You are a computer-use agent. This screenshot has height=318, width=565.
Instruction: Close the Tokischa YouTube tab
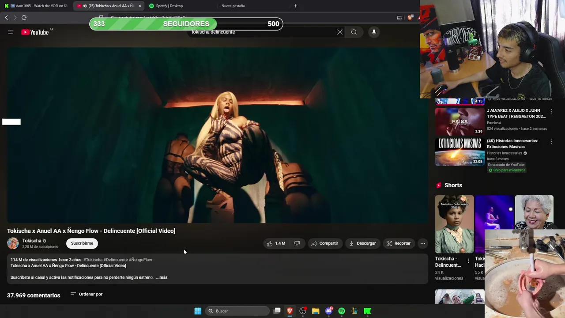140,6
